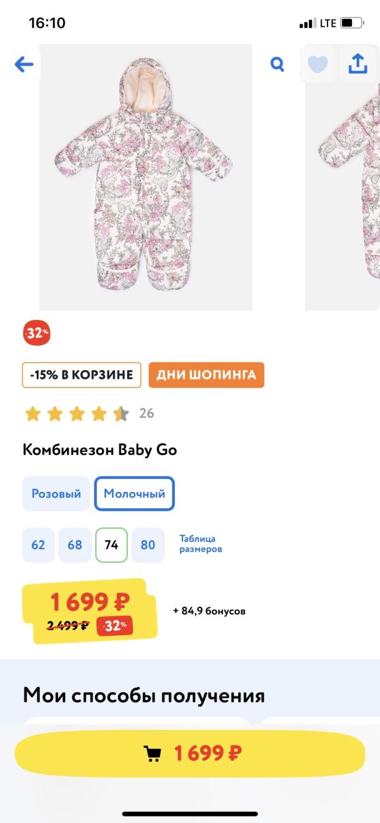This screenshot has height=823, width=380.
Task: Tap the red 32% discount badge below image
Action: click(37, 333)
